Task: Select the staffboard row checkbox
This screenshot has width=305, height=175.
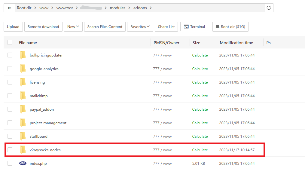Action: [x=10, y=136]
